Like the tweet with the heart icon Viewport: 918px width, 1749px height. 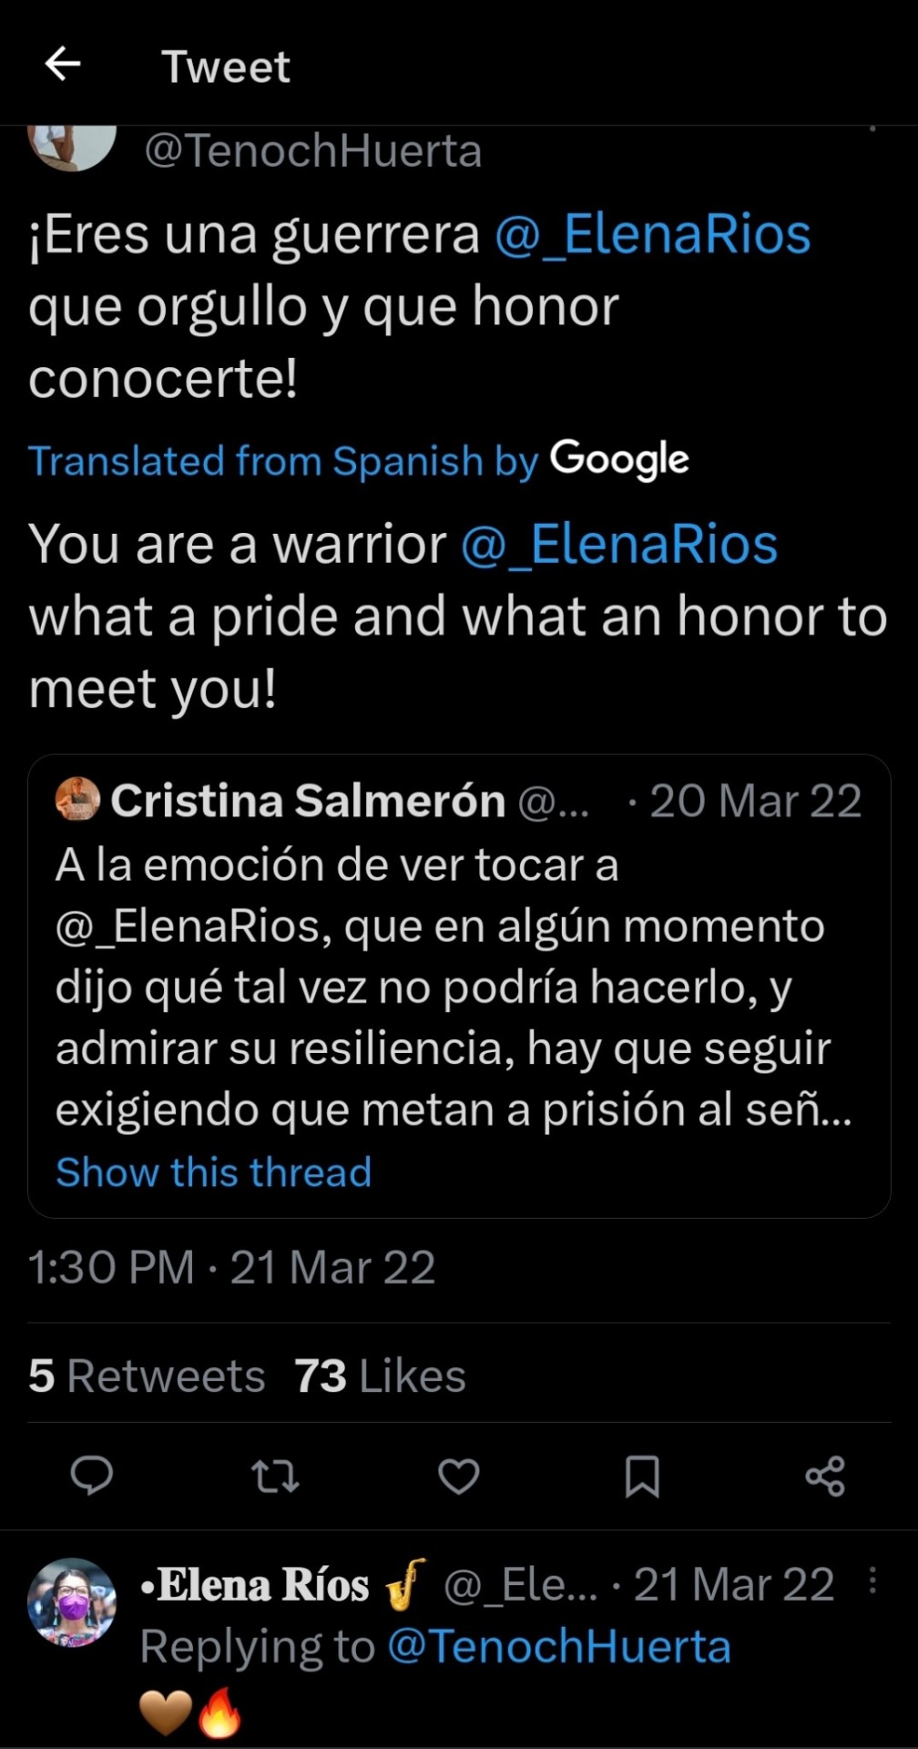[459, 1476]
